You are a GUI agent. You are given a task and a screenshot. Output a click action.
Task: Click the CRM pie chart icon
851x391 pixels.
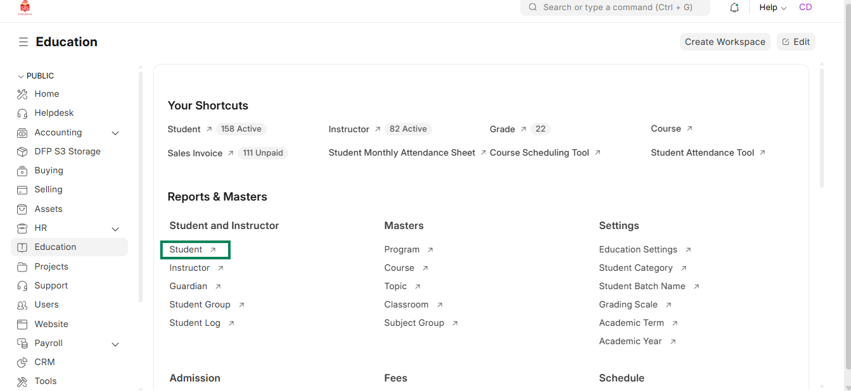(23, 362)
